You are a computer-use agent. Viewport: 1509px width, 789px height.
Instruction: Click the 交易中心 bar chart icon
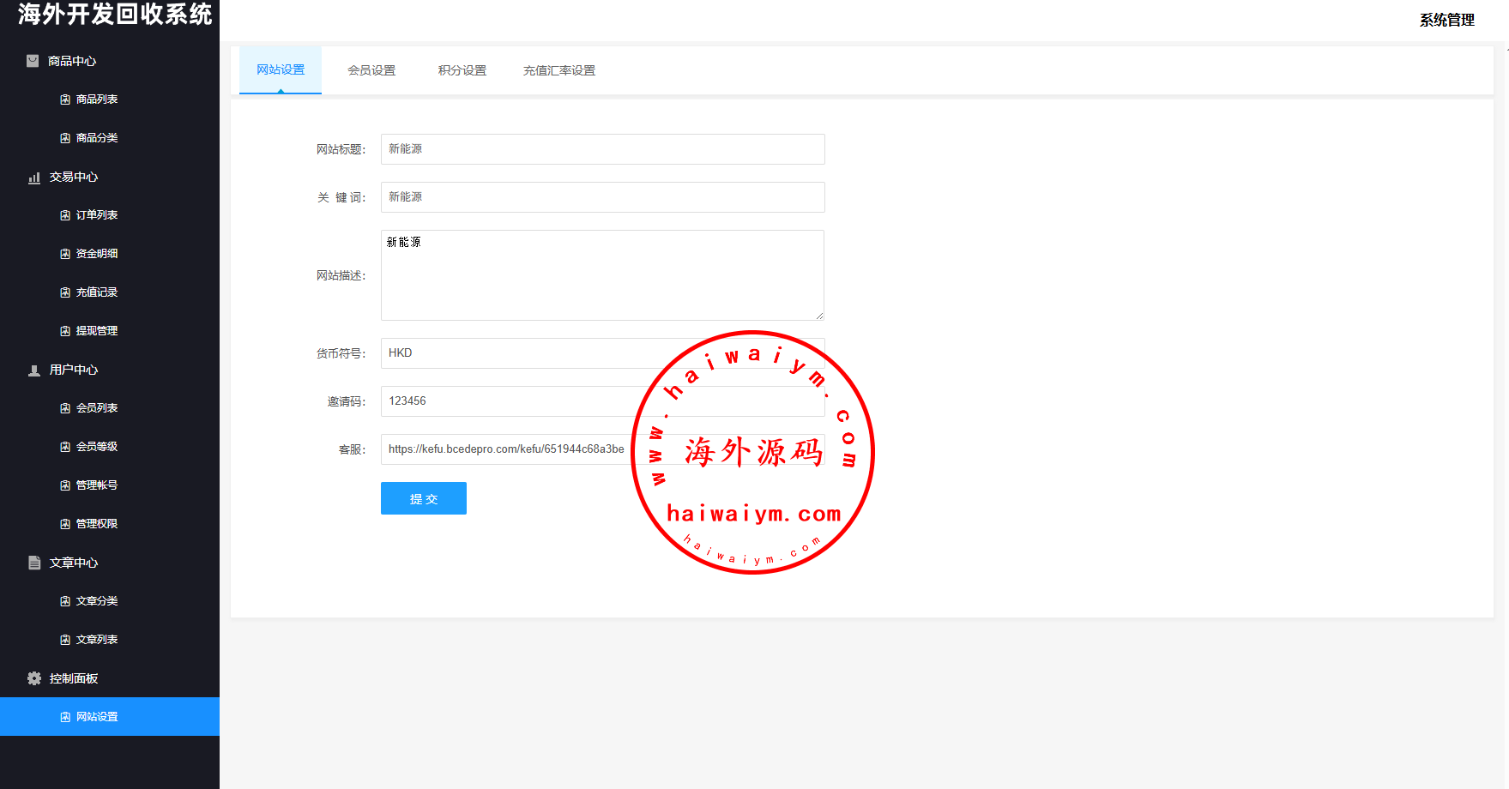(x=34, y=178)
